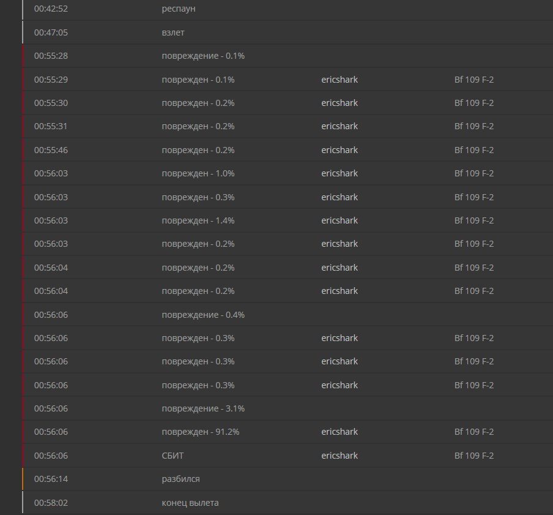Click the 00:55:46 timestamp
This screenshot has width=553, height=515.
[51, 151]
